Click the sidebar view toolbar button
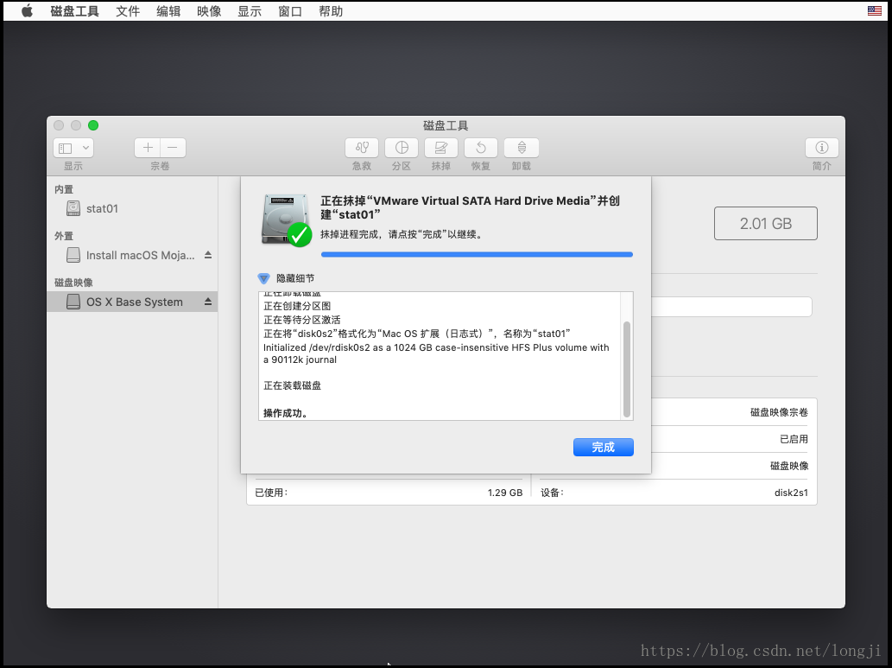This screenshot has width=892, height=668. pyautogui.click(x=66, y=148)
